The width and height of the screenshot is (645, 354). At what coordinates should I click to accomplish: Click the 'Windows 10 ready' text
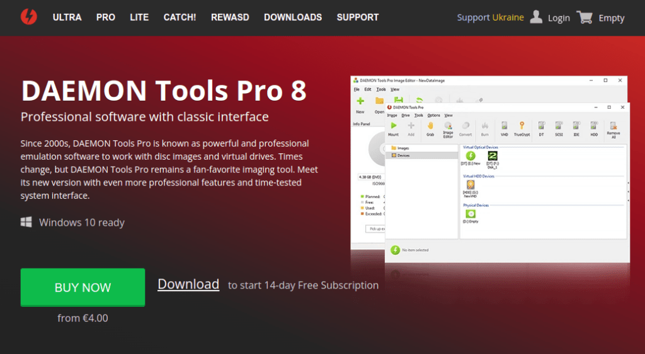coord(81,223)
